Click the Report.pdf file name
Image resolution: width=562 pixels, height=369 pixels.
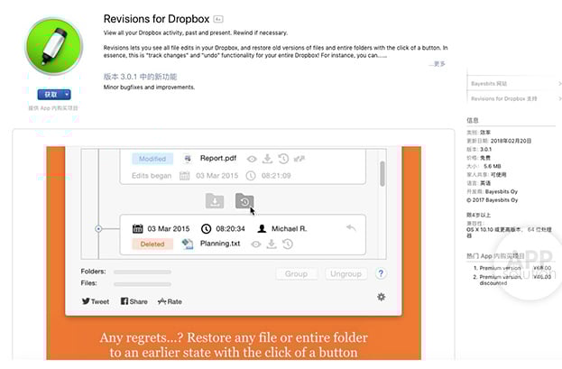pos(218,158)
